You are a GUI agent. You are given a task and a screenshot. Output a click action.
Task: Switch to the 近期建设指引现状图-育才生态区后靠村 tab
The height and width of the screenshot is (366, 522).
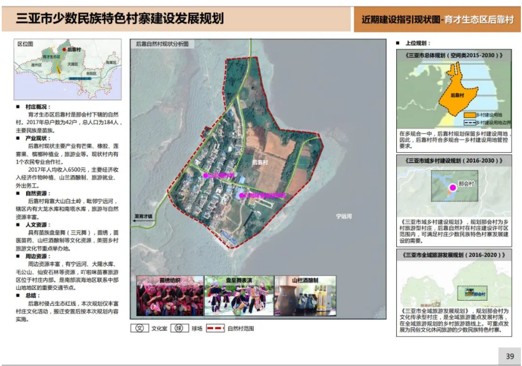(438, 18)
